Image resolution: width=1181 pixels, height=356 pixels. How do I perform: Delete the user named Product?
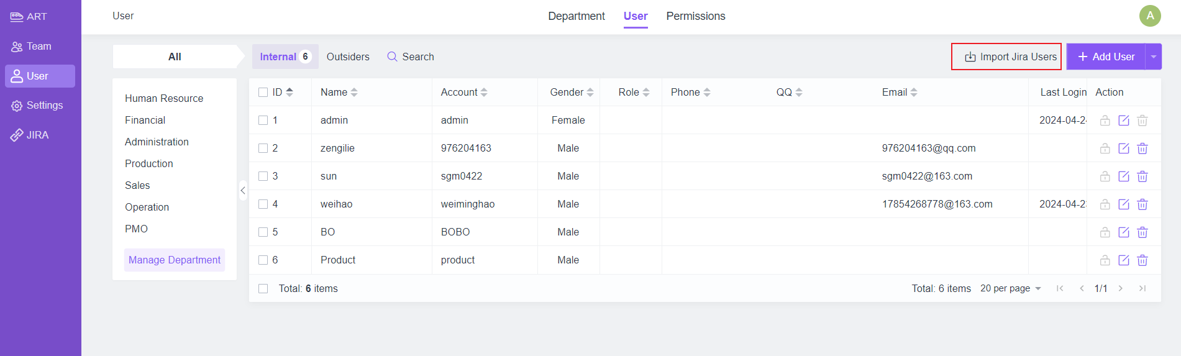click(1142, 260)
